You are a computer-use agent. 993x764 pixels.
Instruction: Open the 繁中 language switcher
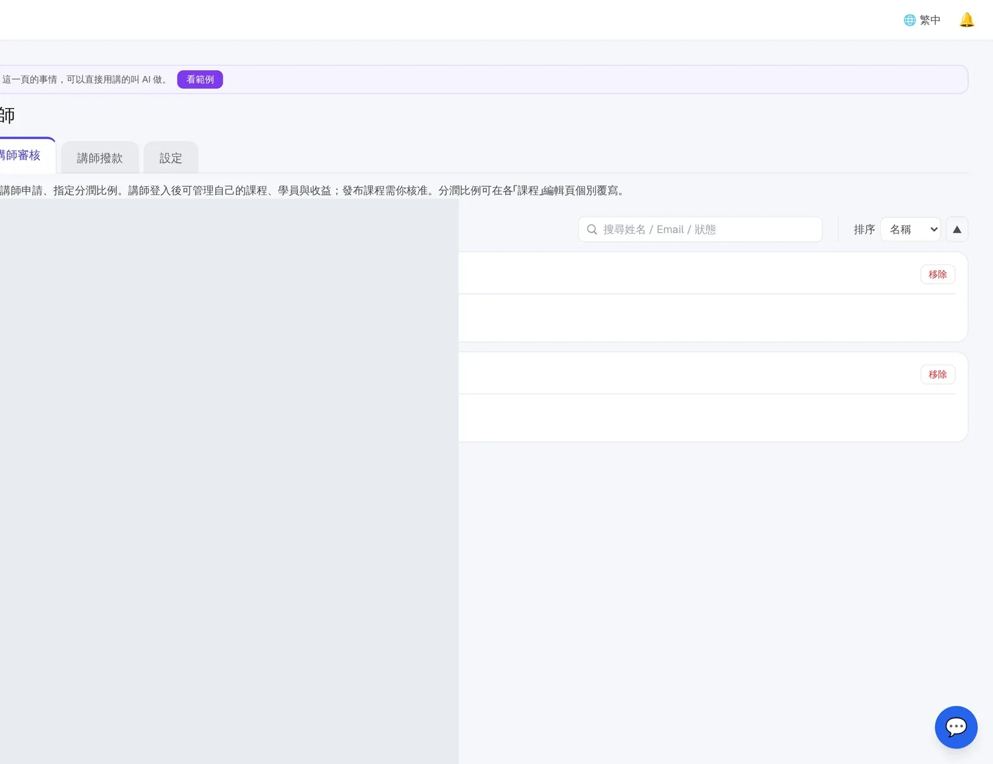pyautogui.click(x=922, y=20)
